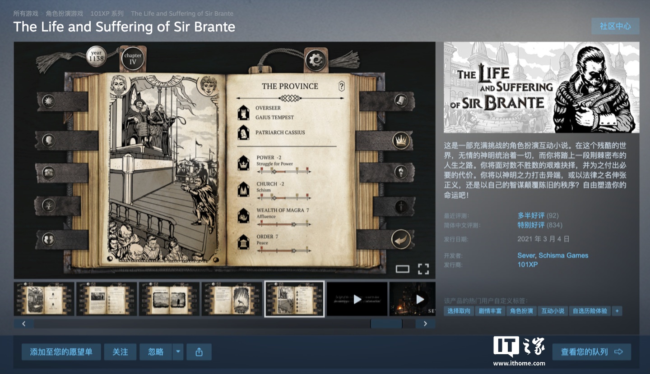Click the icon beside Wealth of Magra
Image resolution: width=650 pixels, height=374 pixels.
point(244,215)
